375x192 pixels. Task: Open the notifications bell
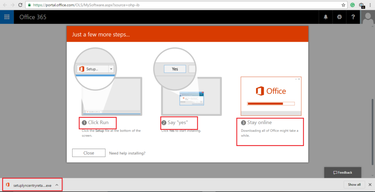326,17
